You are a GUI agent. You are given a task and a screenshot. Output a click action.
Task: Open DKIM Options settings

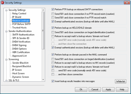tap(20, 49)
